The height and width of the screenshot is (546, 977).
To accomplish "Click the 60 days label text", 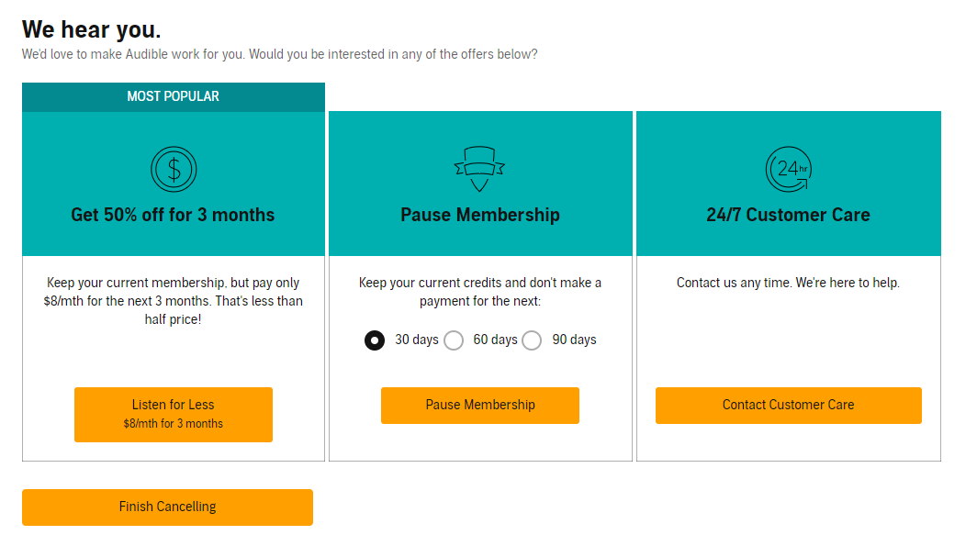I will pos(495,340).
